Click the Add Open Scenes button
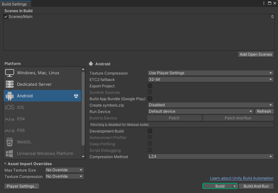 click(256, 54)
